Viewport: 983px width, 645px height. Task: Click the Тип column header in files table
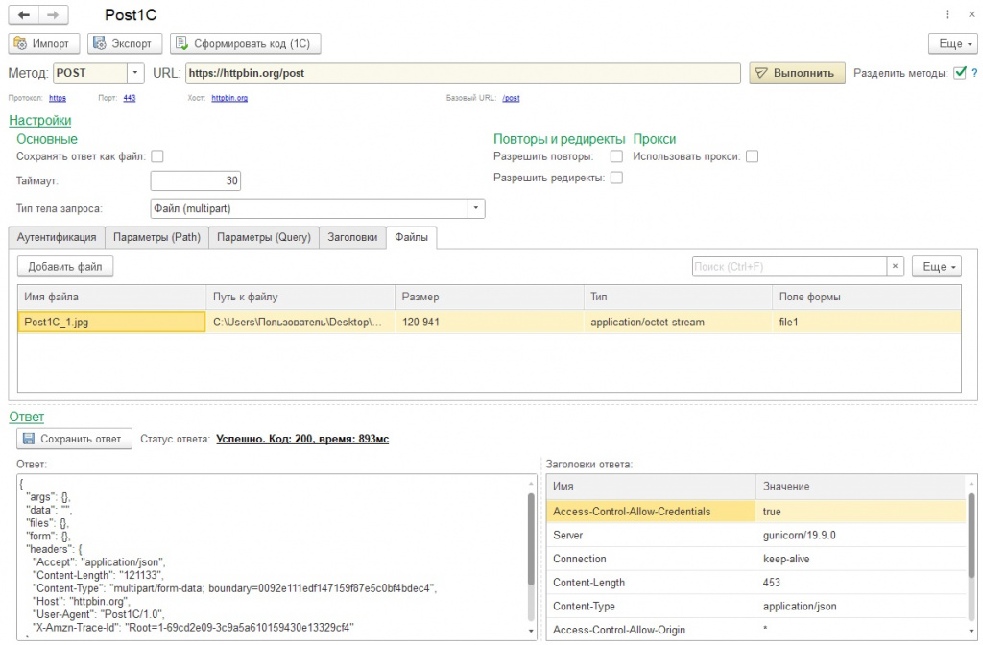[678, 298]
